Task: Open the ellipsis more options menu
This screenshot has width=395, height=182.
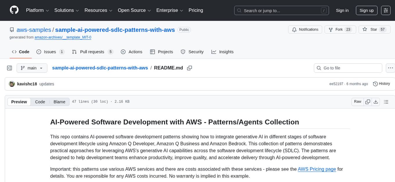Action: pos(390,68)
